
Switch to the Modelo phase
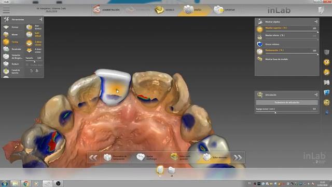click(x=165, y=10)
